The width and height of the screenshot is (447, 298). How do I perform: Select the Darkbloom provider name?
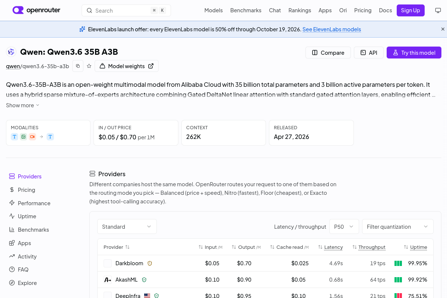click(x=129, y=263)
